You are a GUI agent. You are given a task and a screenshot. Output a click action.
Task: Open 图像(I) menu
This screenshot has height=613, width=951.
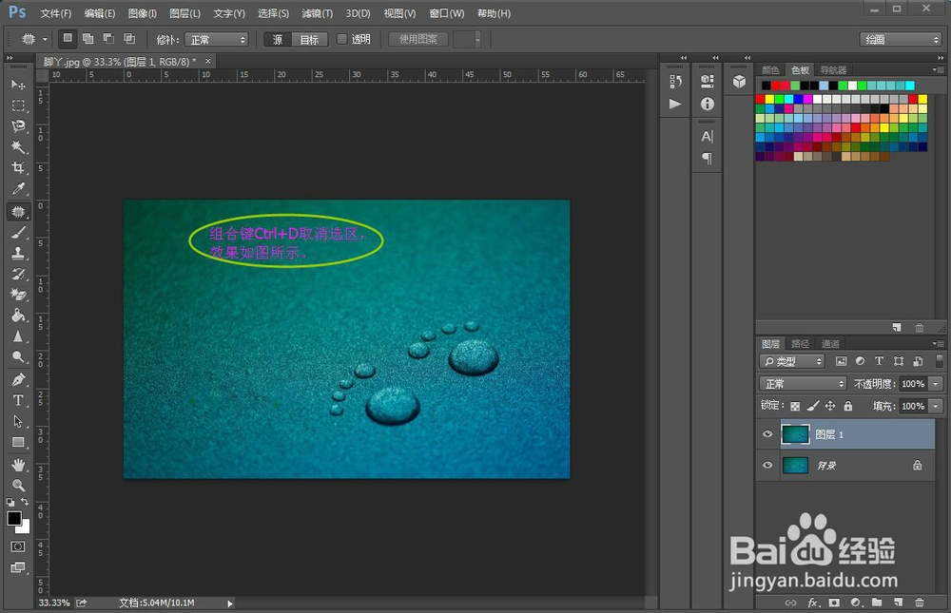coord(143,13)
